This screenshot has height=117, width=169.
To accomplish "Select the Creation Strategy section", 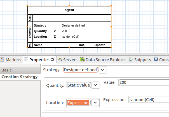I will 20,77.
